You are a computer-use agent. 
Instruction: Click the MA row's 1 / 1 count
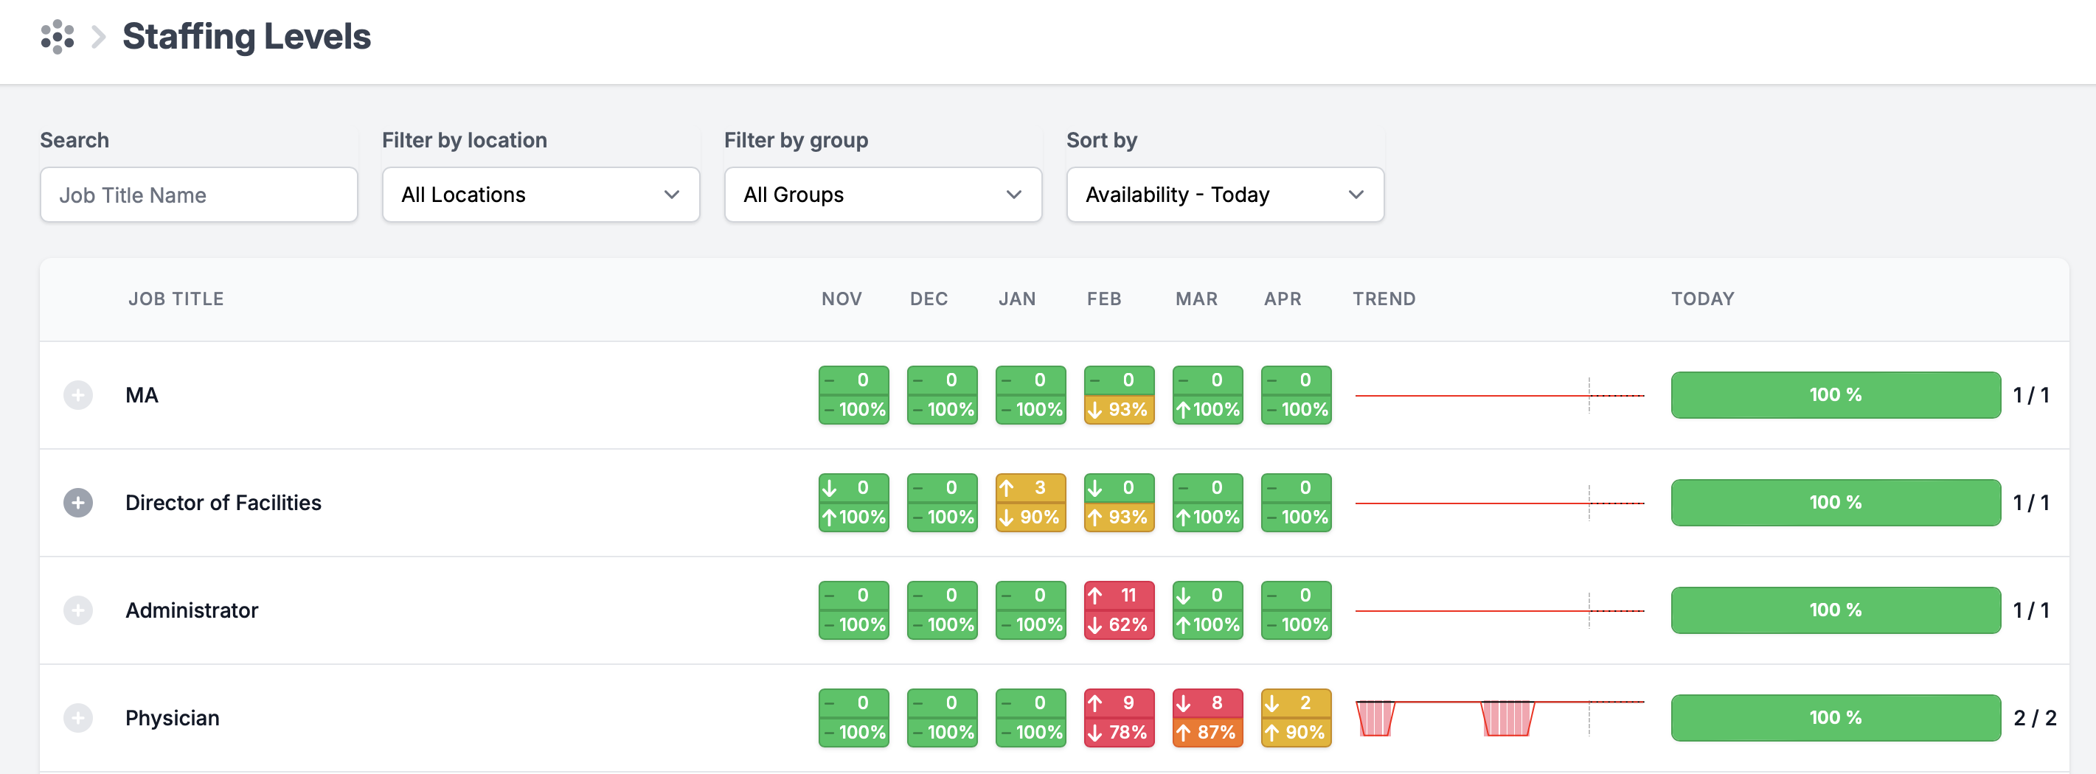[2031, 395]
